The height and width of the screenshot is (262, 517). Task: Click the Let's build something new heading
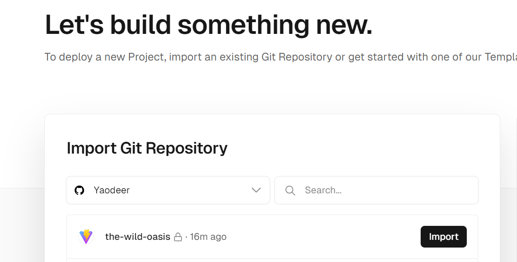point(209,25)
